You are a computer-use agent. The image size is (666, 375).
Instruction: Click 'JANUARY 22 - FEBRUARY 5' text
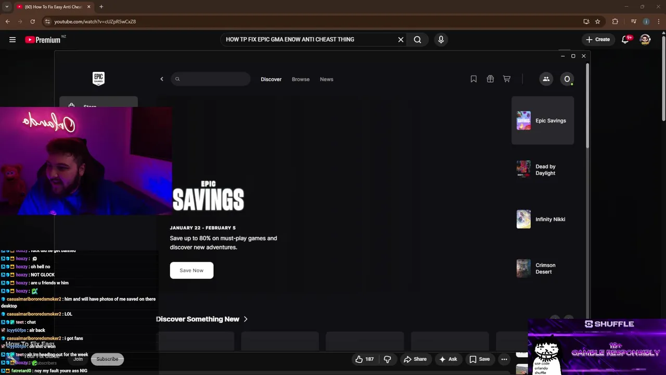pos(202,228)
